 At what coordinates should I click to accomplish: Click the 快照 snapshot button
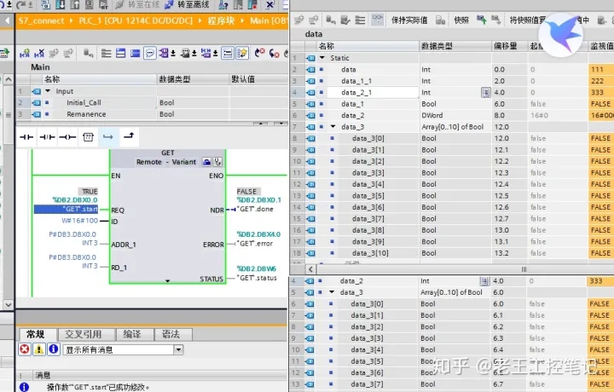460,20
